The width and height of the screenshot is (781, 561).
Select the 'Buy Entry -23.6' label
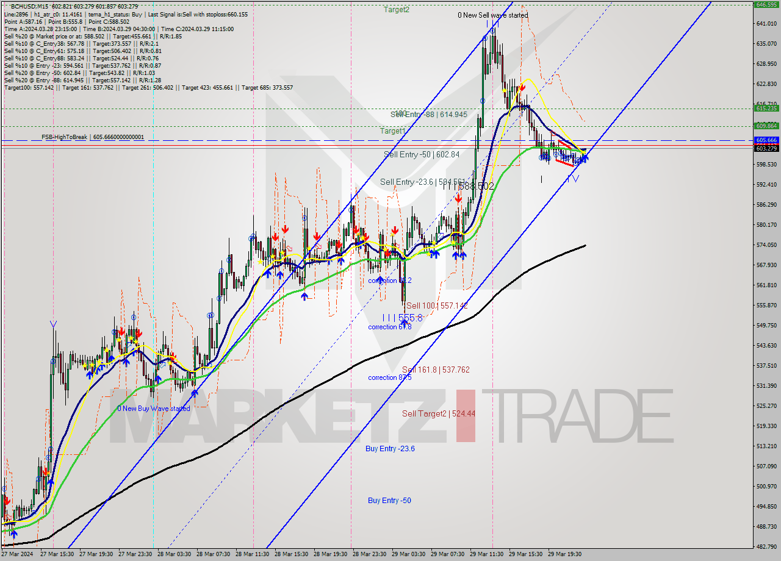point(390,449)
